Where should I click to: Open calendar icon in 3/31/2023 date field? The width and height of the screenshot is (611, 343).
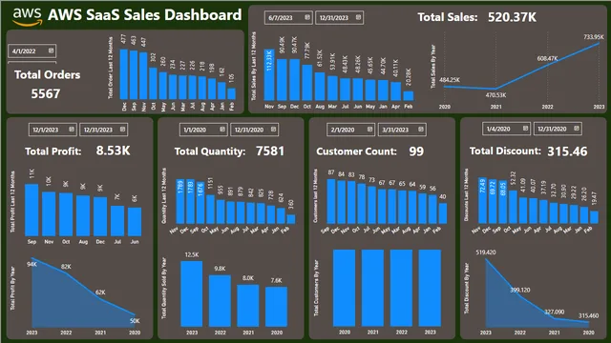pyautogui.click(x=421, y=130)
